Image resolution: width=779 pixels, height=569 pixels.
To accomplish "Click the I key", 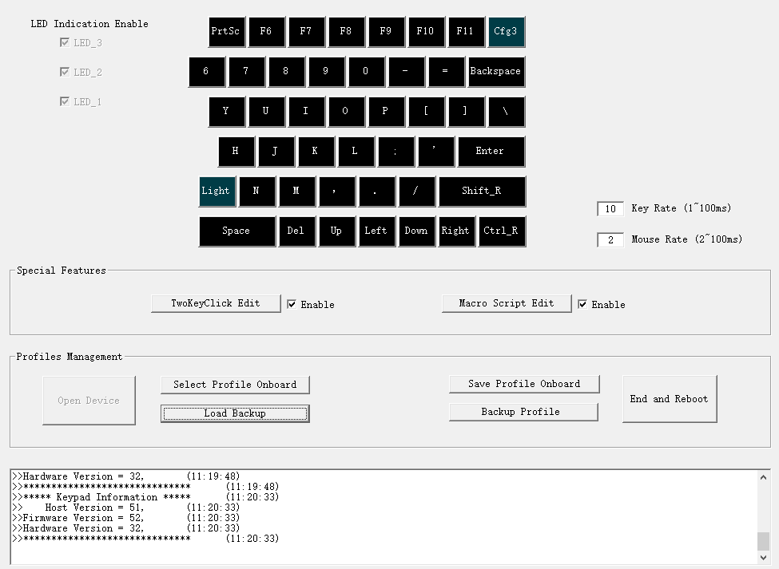I will [307, 112].
